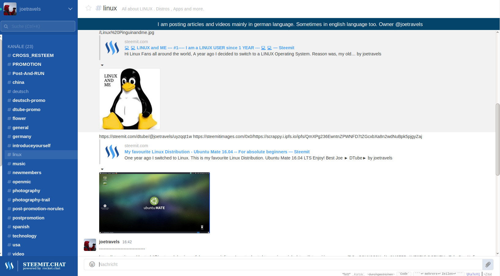Viewport: 500px width, 276px height.
Task: Click the Steemit logo in Ubuntu Mate preview
Action: coord(112,152)
